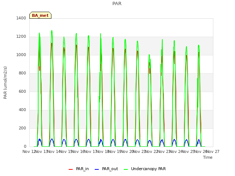The height and width of the screenshot is (176, 235).
Task: Click the PAR chart title
Action: (117, 3)
